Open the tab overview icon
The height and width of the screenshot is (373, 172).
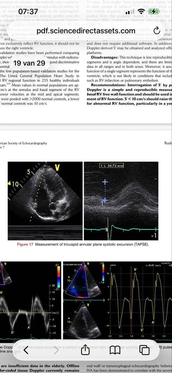(x=145, y=350)
